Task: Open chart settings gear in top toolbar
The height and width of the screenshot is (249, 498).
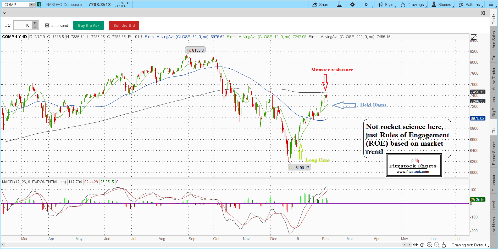Action: pyautogui.click(x=352, y=4)
